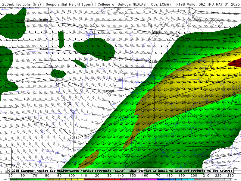Click the 90 value on color scale
The height and width of the screenshot is (181, 241).
(x=59, y=176)
